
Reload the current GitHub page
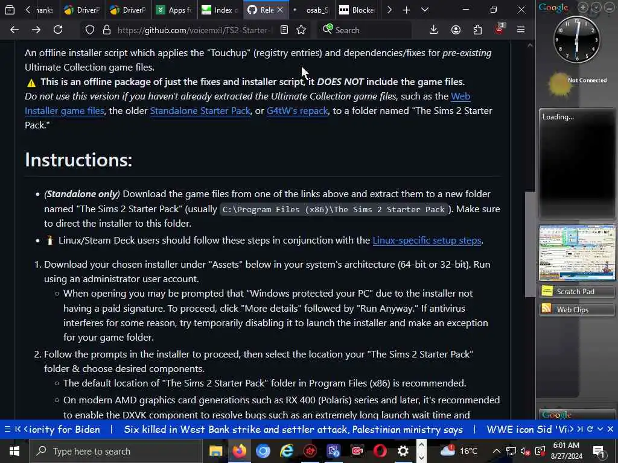tap(58, 30)
